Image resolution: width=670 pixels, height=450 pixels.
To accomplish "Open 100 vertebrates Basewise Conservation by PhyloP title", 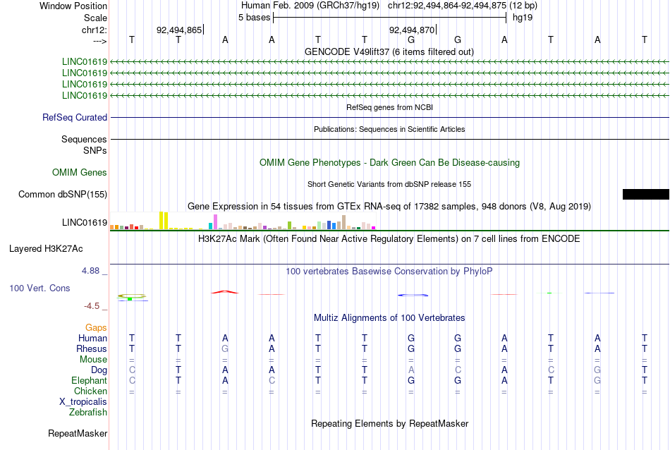I will (x=389, y=272).
